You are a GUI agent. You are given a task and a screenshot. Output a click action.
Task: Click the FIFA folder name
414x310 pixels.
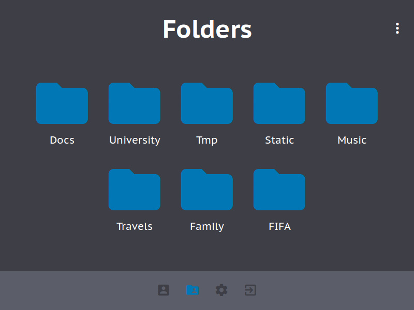pos(279,226)
